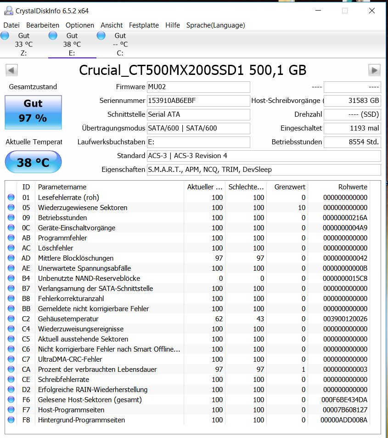Click status orb of row CE Schreibfehlerrate
Screen dimensions: 388x438
pyautogui.click(x=11, y=379)
